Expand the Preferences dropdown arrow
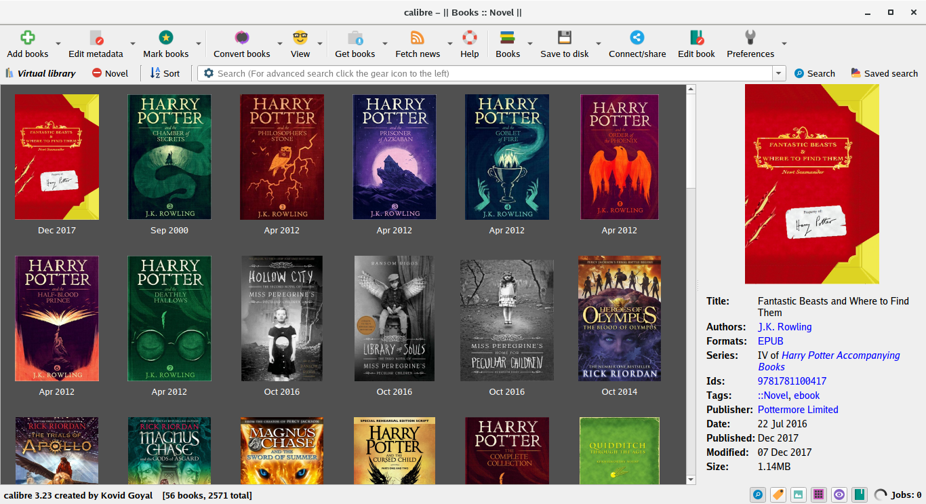This screenshot has height=504, width=926. 784,43
